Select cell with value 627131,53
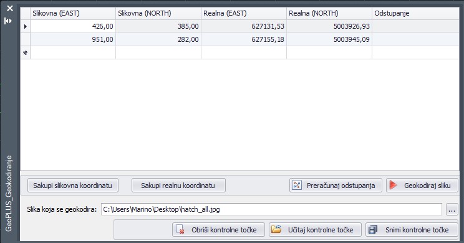Viewport: 464px width, 243px height. [x=244, y=26]
